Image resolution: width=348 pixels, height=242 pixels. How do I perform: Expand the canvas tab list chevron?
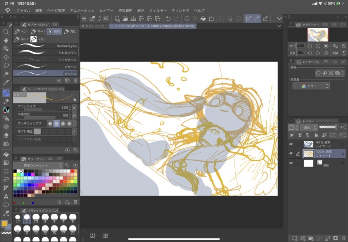tap(279, 26)
